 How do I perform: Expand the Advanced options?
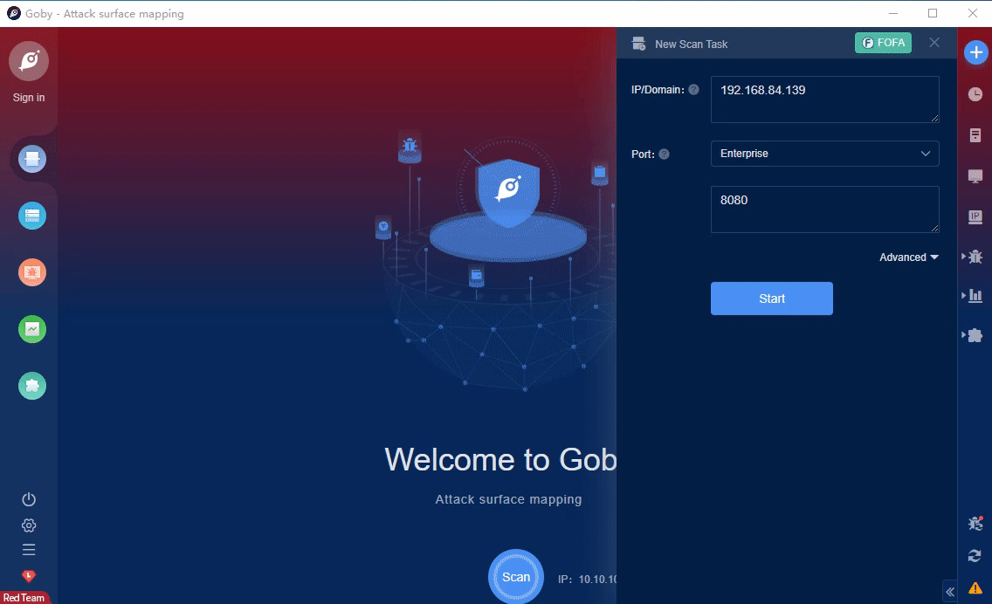click(x=908, y=257)
